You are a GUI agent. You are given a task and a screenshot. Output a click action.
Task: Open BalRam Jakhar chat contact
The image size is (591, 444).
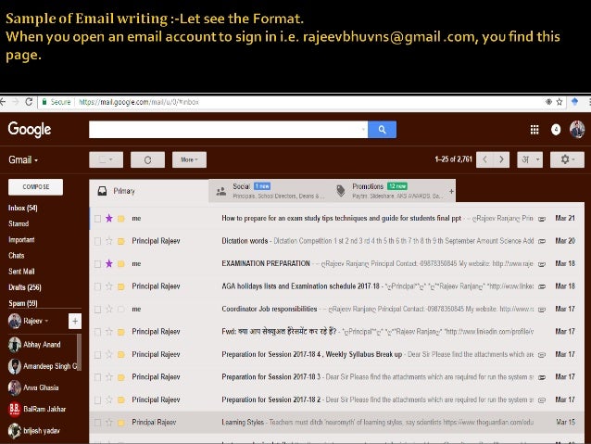click(37, 410)
